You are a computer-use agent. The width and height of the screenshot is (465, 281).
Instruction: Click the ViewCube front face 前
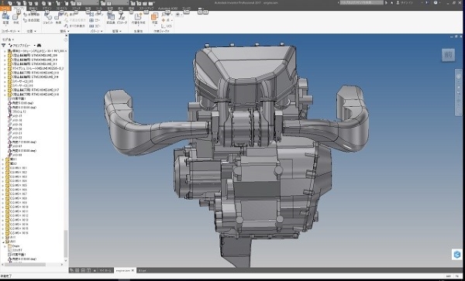(448, 55)
